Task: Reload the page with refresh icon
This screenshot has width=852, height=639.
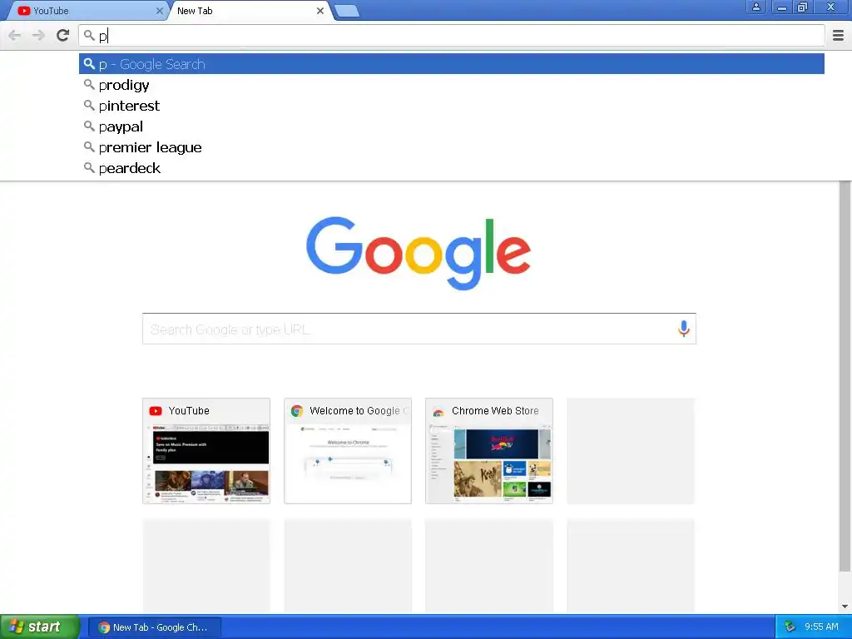Action: [63, 36]
